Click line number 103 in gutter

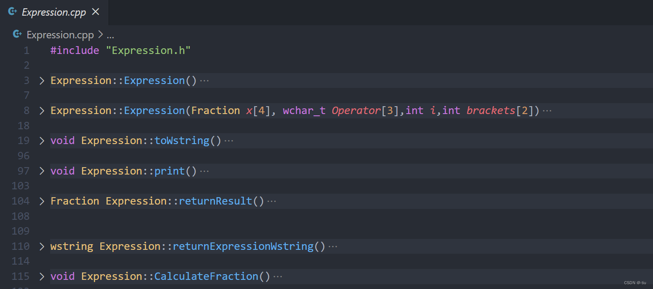point(21,186)
